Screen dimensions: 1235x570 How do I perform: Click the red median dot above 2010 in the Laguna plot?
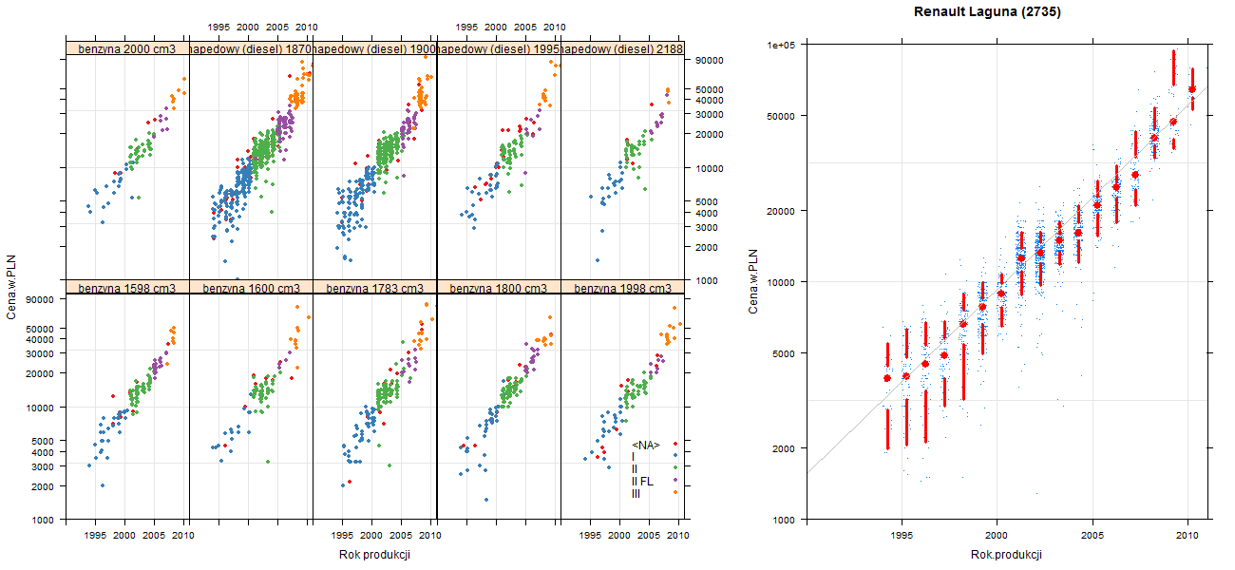pos(1192,89)
